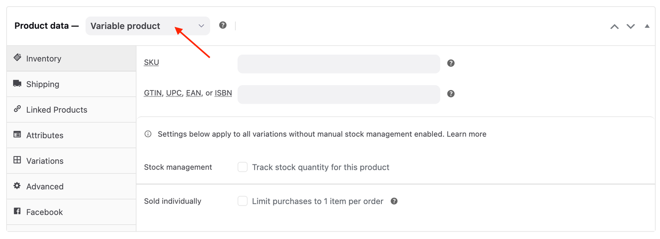Click the Linked Products chain icon
The image size is (660, 239).
click(17, 109)
